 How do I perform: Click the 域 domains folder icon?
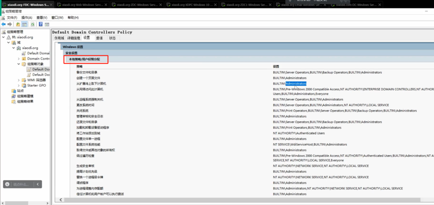(14, 43)
